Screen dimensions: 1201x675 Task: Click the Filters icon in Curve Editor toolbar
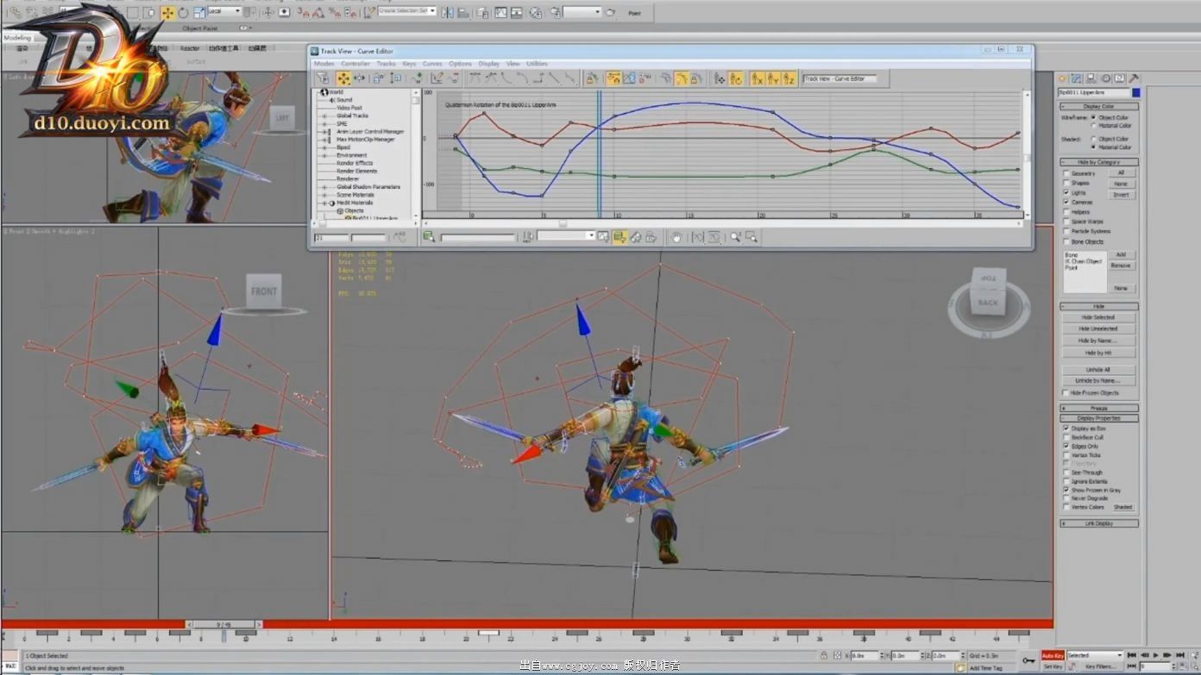pos(323,78)
